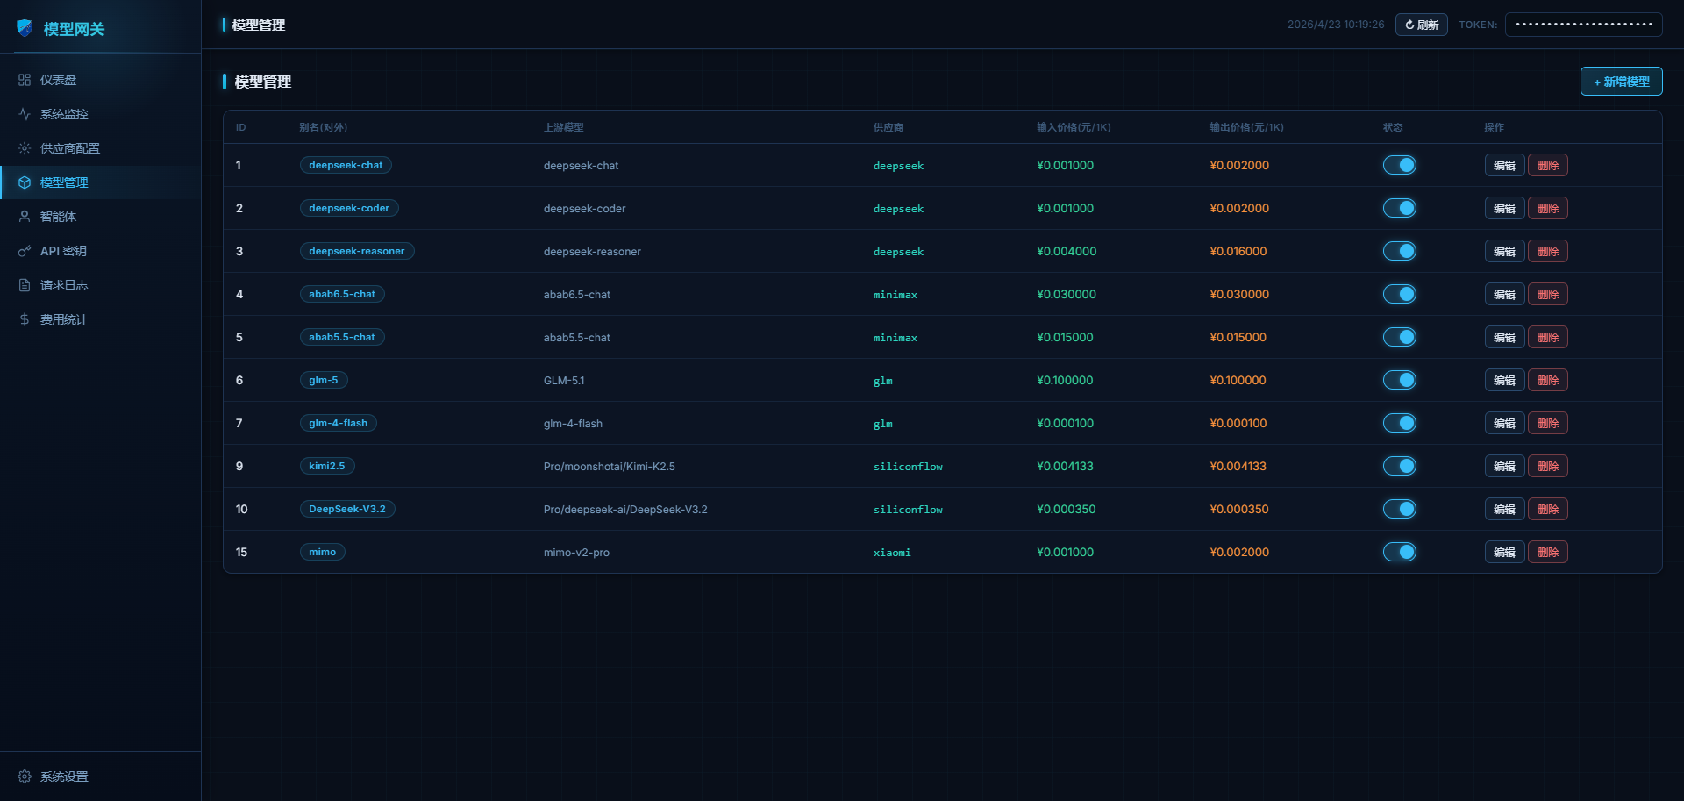Toggle DeepSeek-V3.2 status switch
1684x801 pixels.
coord(1400,509)
